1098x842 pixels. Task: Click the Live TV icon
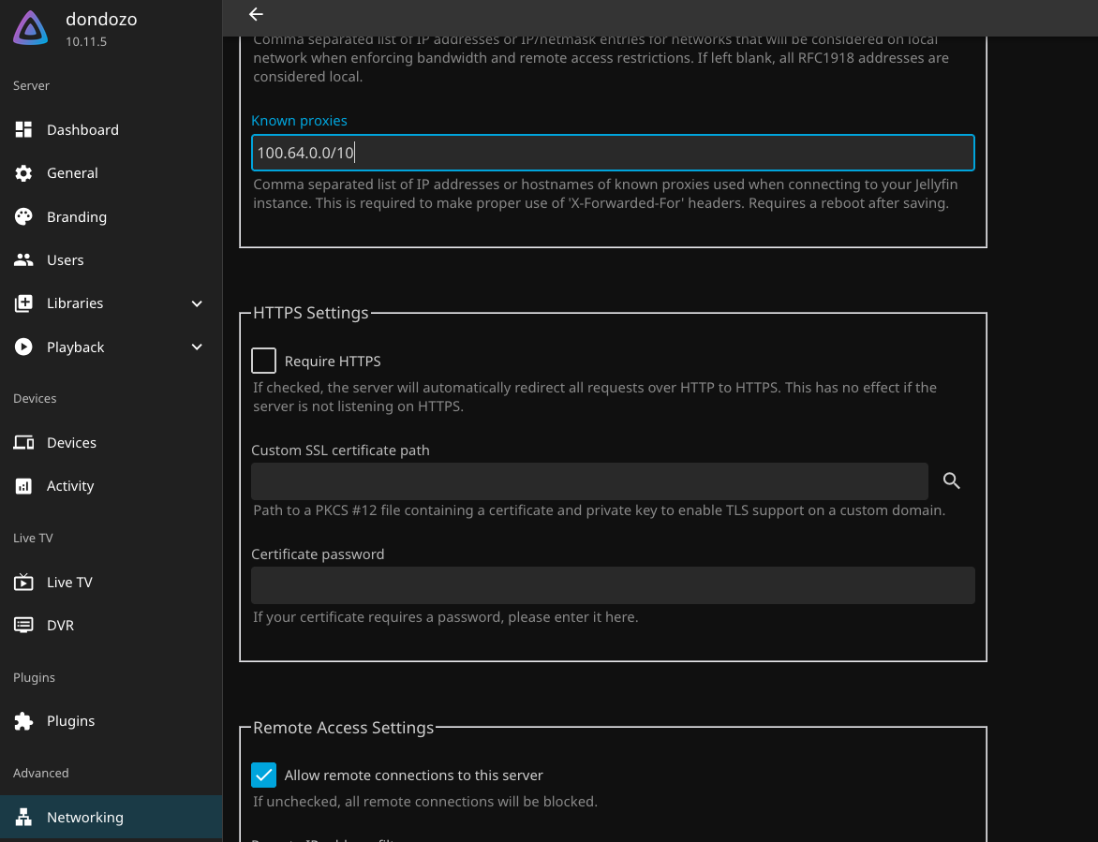pyautogui.click(x=23, y=583)
